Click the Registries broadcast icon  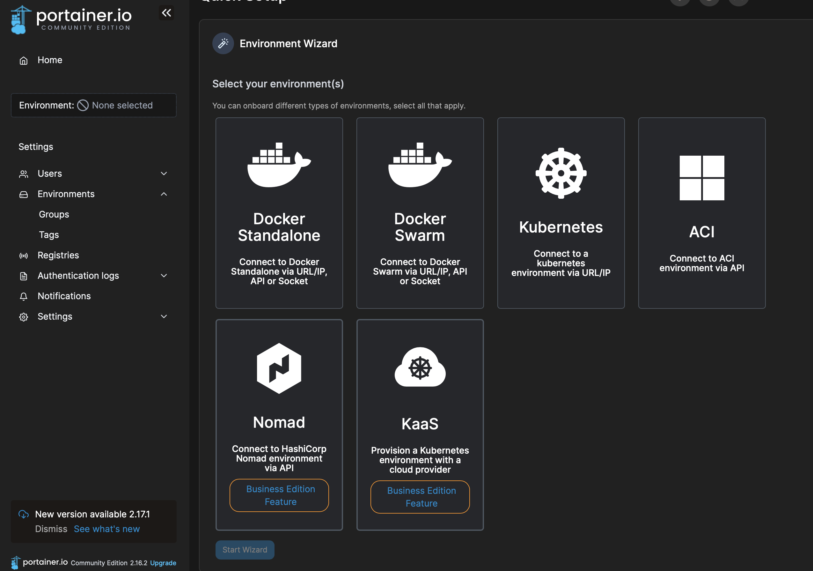23,256
